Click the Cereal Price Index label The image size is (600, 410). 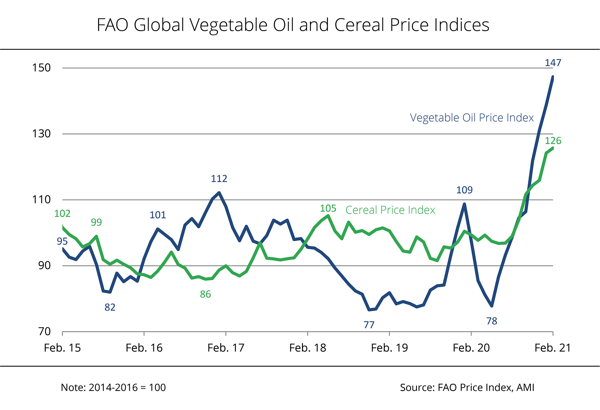coord(390,210)
